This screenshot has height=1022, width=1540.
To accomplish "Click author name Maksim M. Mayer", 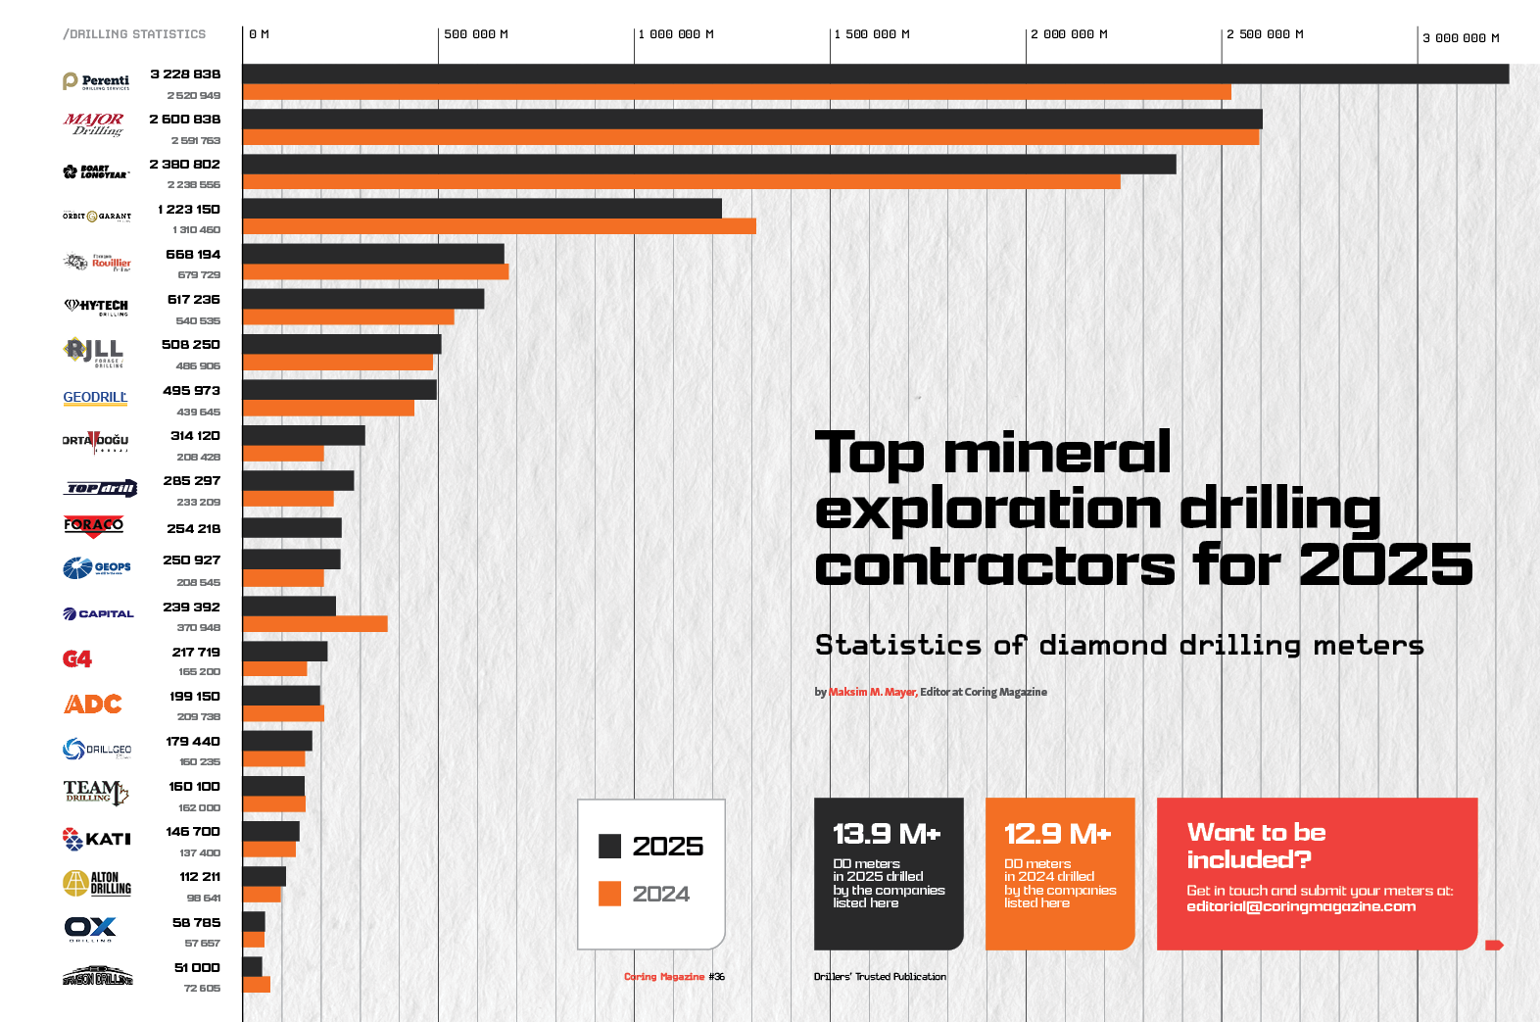I will tap(873, 692).
